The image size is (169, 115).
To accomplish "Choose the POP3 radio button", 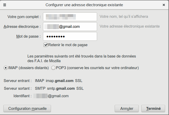I will (54, 68).
